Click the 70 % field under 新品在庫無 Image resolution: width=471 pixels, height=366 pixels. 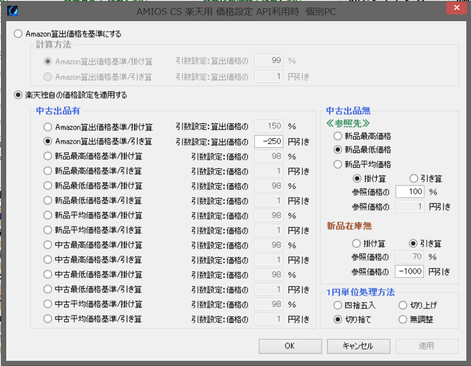click(x=410, y=257)
